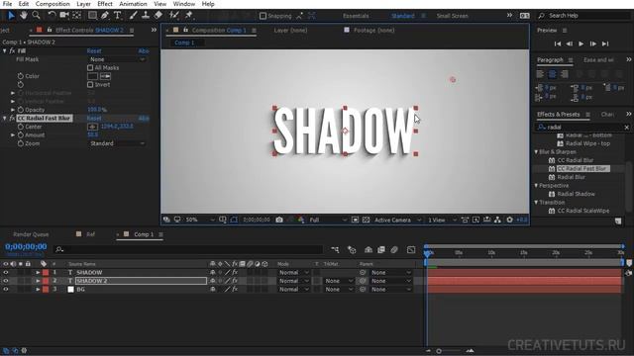
Task: Reset the Fill effect
Action: [94, 50]
